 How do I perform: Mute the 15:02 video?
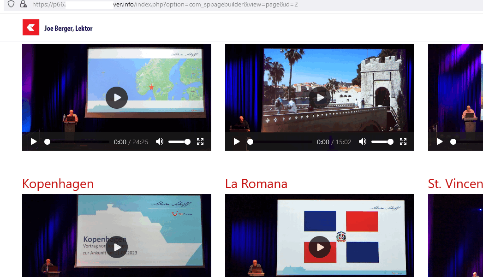click(363, 142)
